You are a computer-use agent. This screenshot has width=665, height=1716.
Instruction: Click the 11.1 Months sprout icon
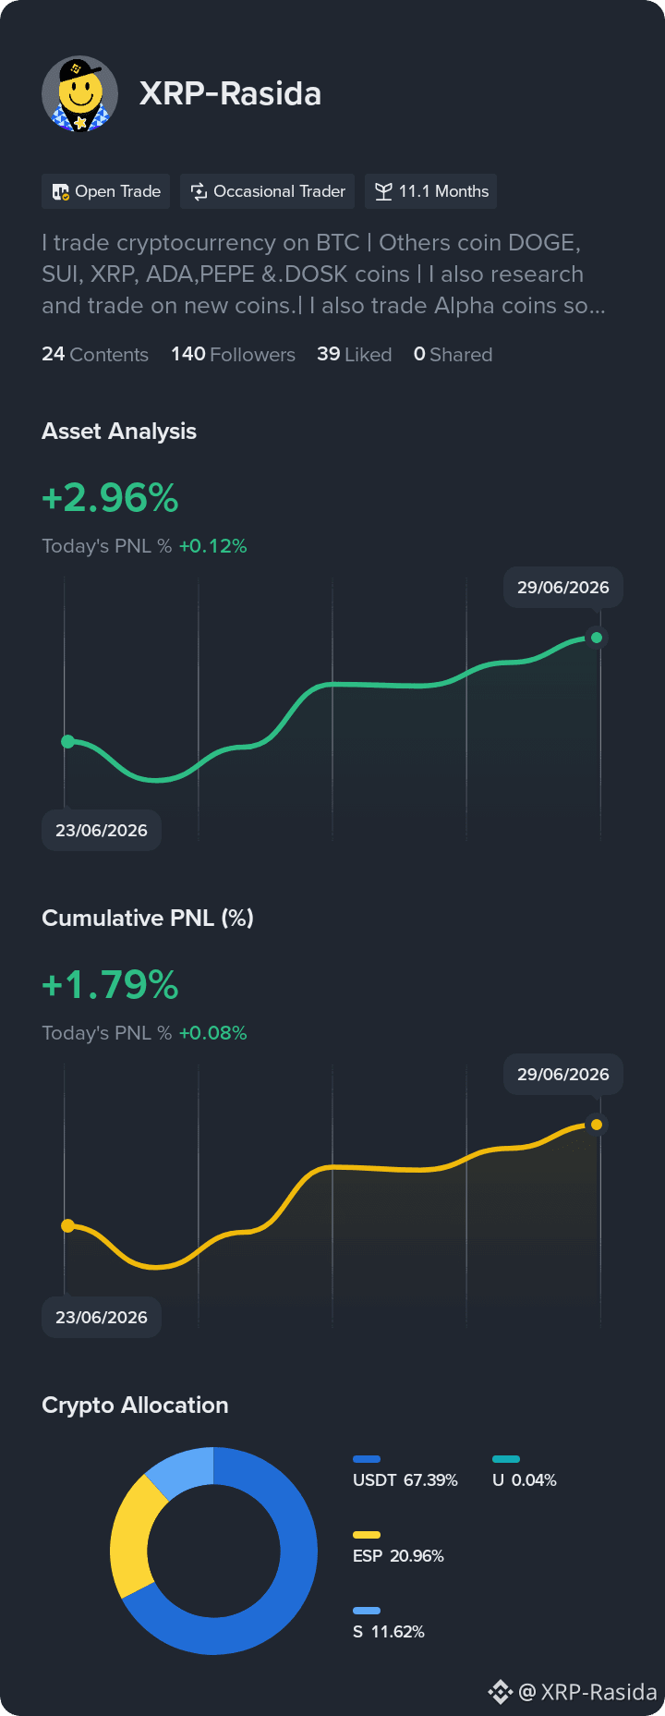383,192
